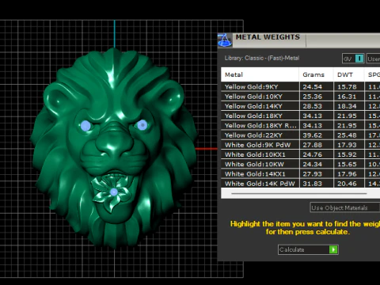Toggle the GV switch
380x285 pixels.
(353, 59)
